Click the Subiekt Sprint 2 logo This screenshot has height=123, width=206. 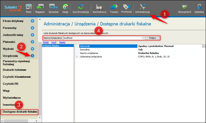point(13,8)
